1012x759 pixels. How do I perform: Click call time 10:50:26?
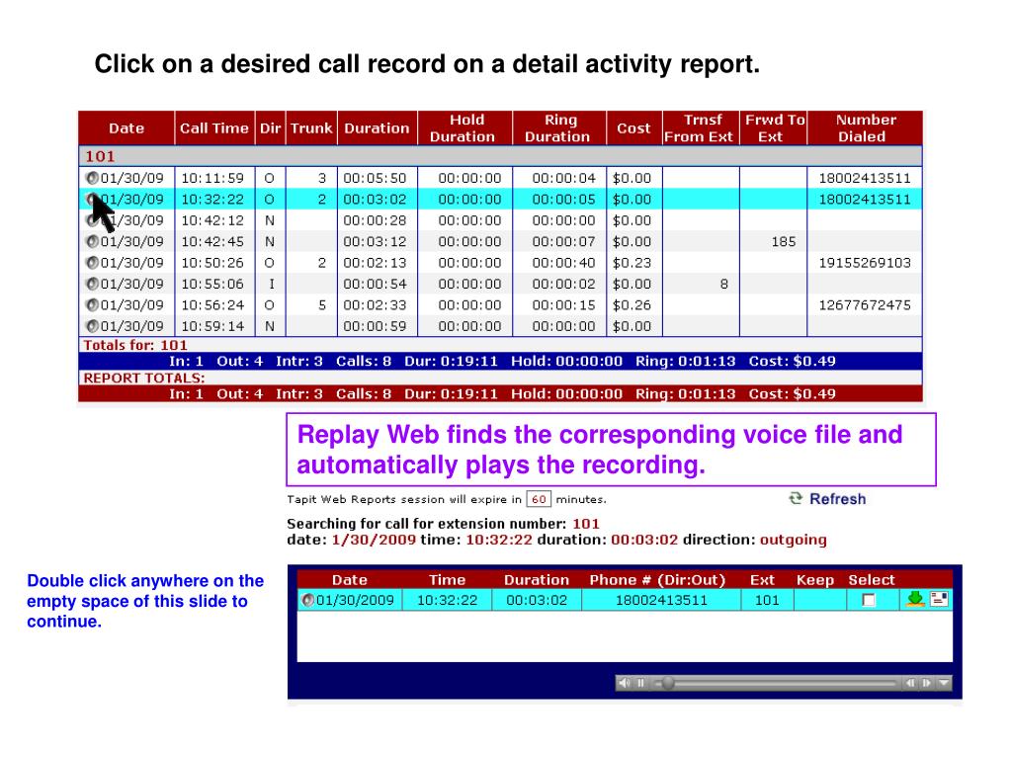[x=212, y=263]
